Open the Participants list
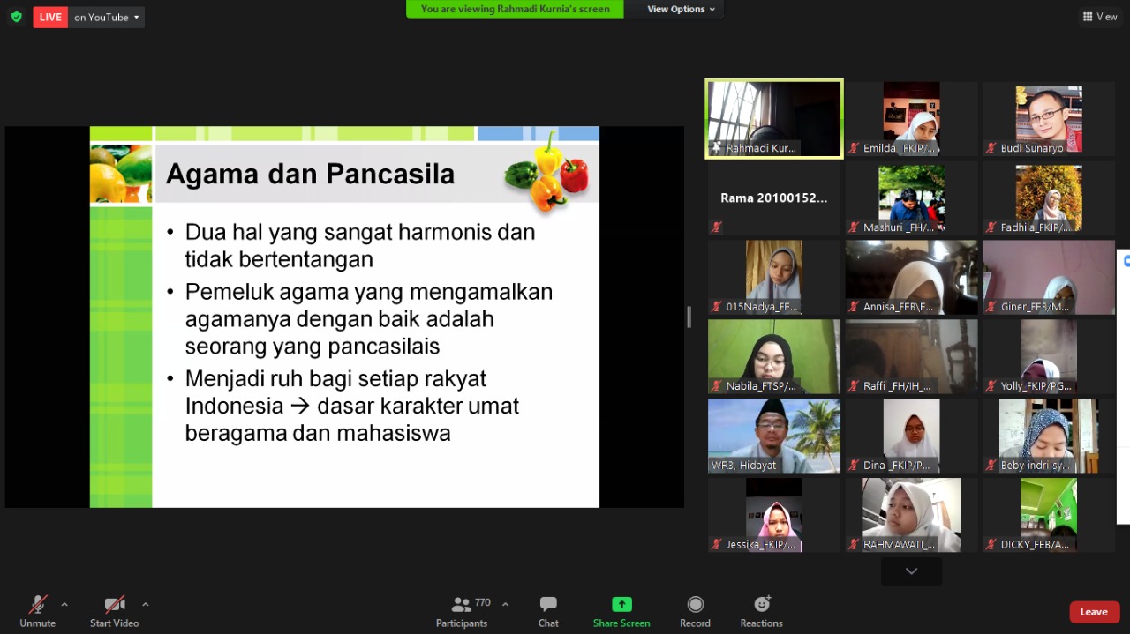This screenshot has width=1130, height=634. [x=462, y=605]
